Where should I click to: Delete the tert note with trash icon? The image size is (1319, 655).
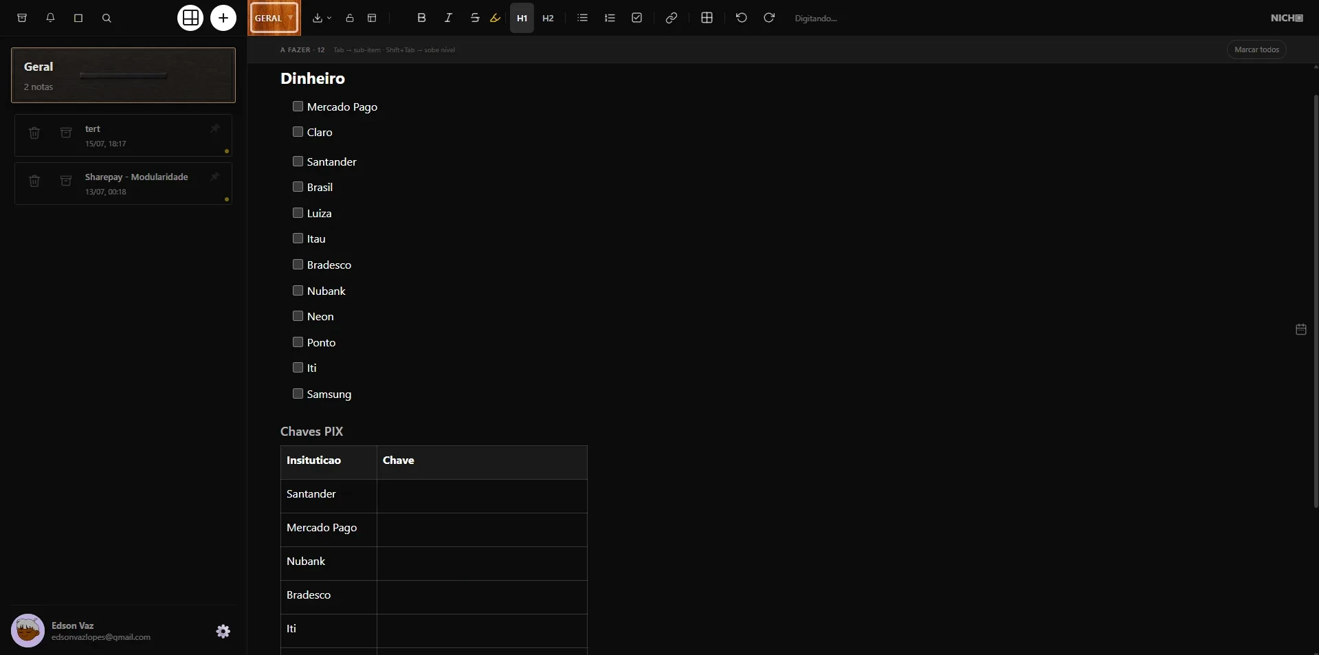point(34,133)
